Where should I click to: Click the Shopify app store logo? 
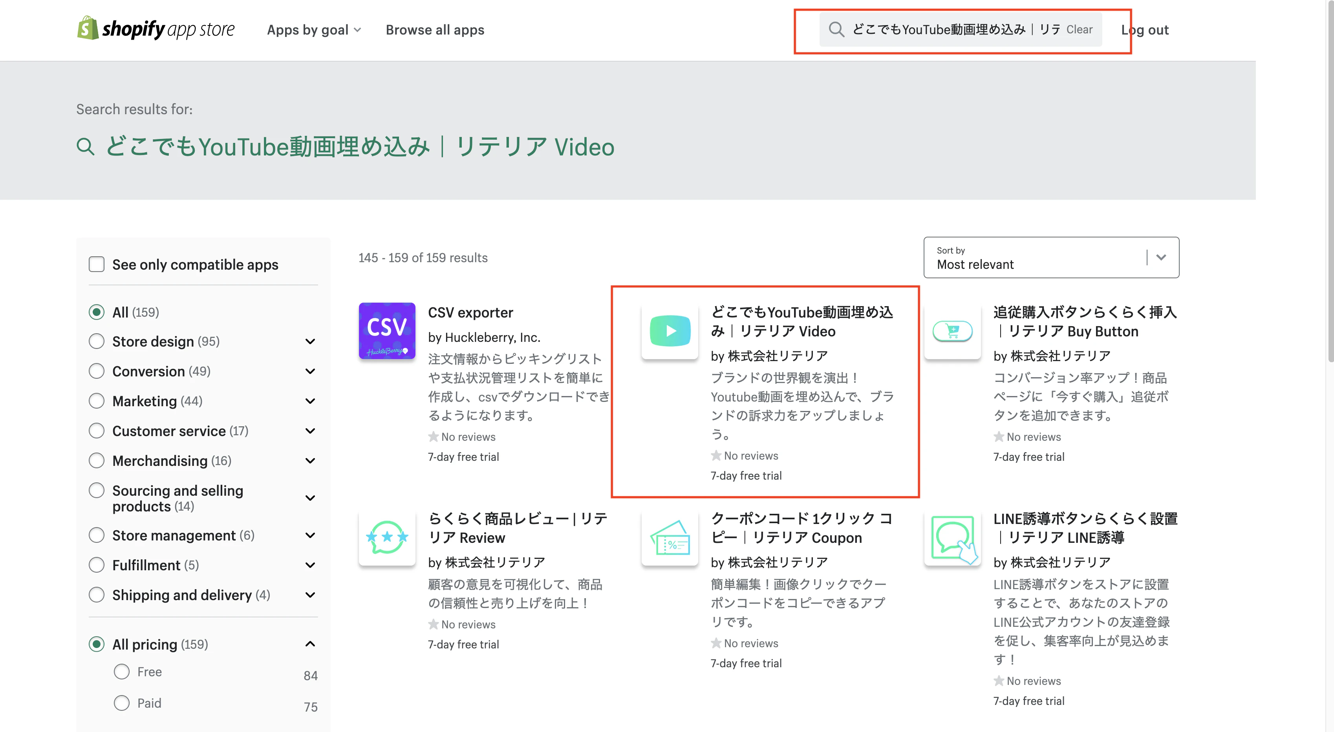[x=156, y=29]
